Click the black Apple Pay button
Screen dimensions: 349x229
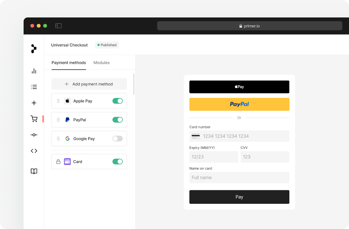coord(239,87)
